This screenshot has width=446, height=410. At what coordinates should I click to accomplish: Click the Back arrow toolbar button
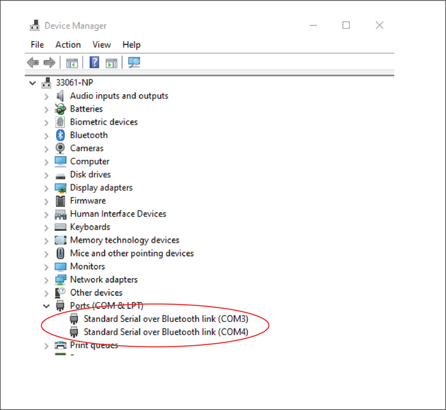33,63
